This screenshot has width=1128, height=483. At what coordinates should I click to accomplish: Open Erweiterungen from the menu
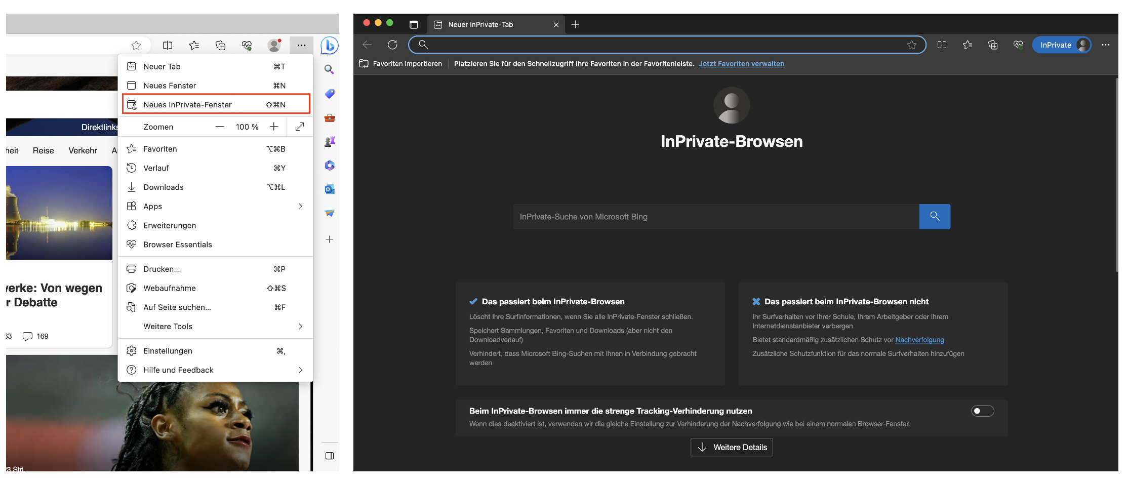pos(216,225)
